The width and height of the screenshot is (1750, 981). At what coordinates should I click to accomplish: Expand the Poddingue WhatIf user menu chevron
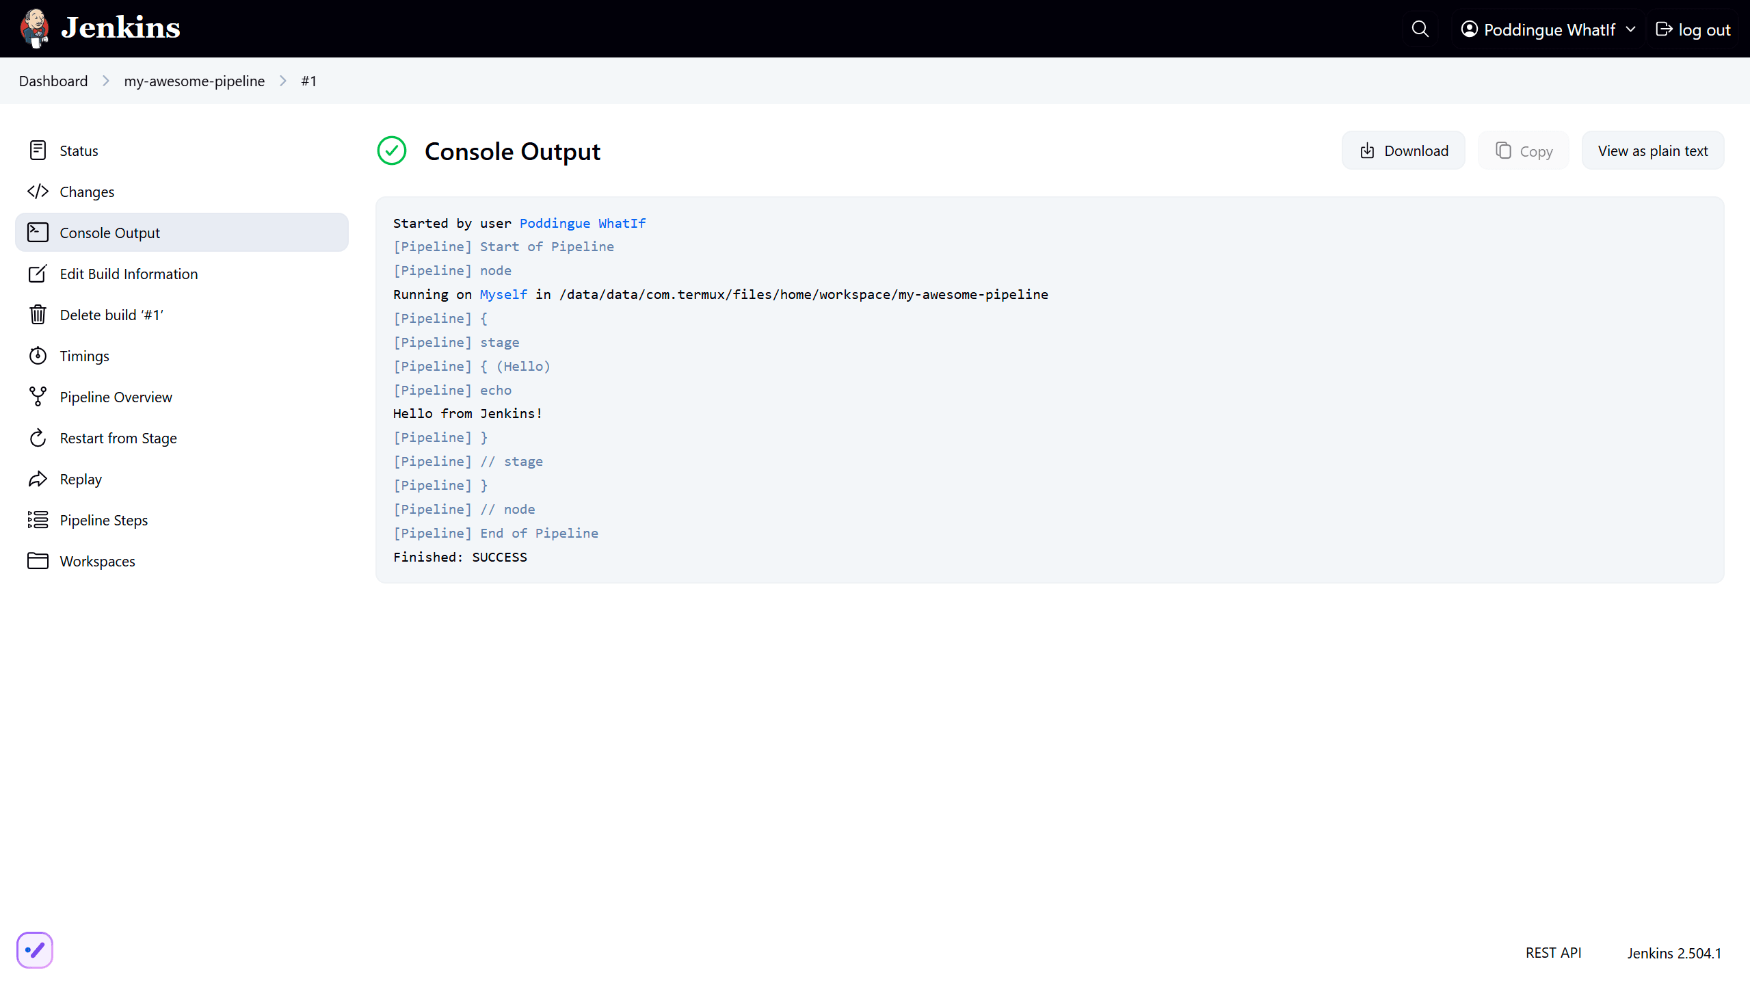(x=1630, y=29)
